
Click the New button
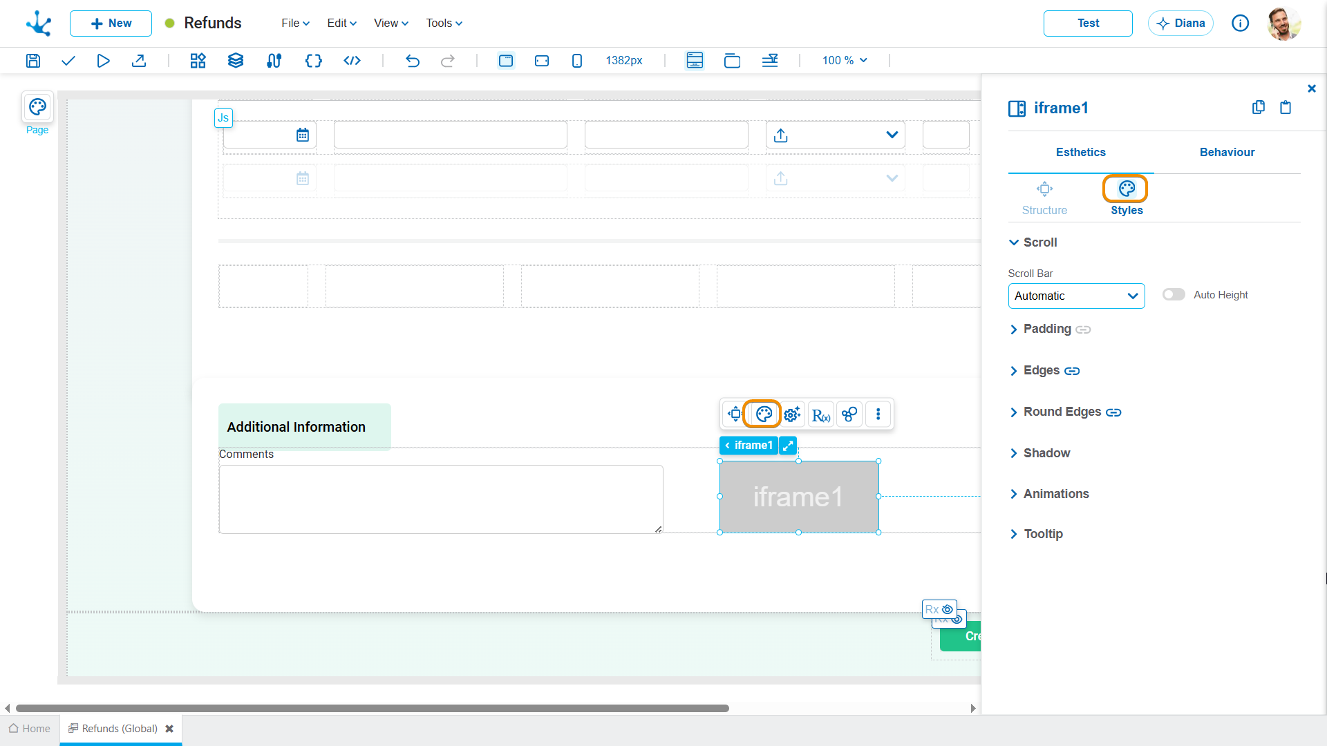pyautogui.click(x=111, y=23)
